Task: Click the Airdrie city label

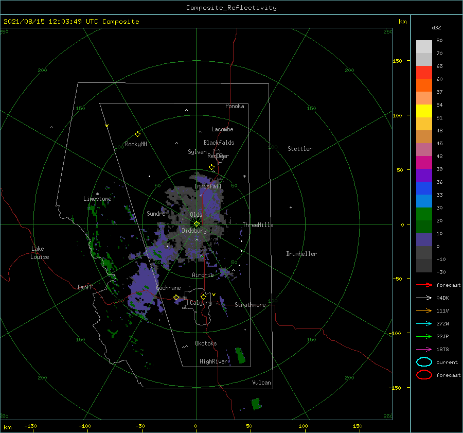Action: (203, 275)
